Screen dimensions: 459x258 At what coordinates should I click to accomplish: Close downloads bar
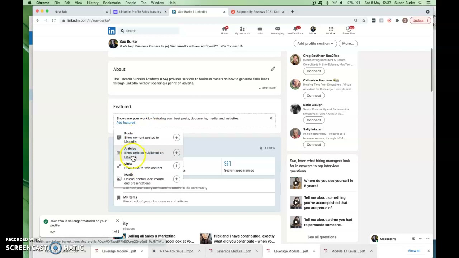429,251
